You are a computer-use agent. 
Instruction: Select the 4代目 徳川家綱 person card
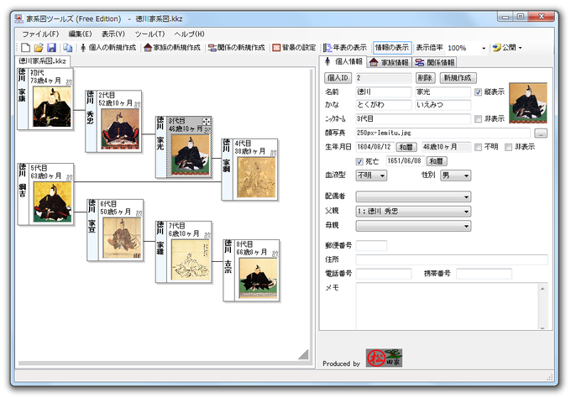click(x=250, y=170)
